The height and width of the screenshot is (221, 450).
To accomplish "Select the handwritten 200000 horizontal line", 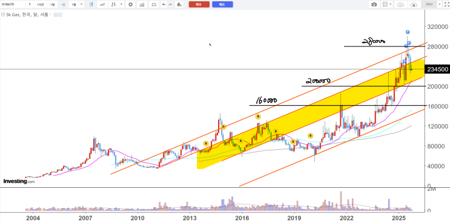I will (363, 86).
